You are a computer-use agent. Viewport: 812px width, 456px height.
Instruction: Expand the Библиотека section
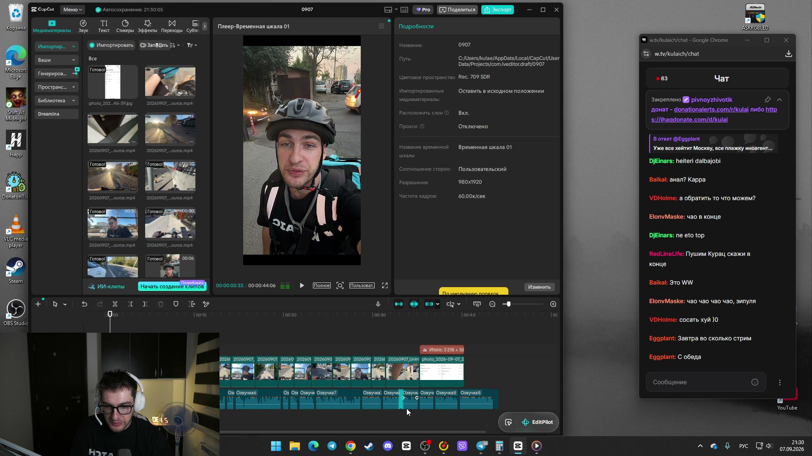[56, 100]
